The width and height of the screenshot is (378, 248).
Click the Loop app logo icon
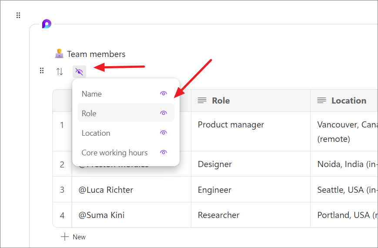pos(47,24)
